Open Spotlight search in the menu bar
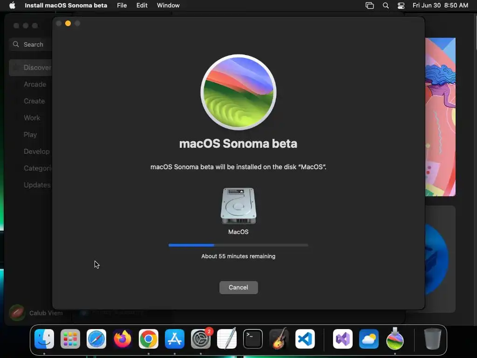477x358 pixels. [x=385, y=6]
